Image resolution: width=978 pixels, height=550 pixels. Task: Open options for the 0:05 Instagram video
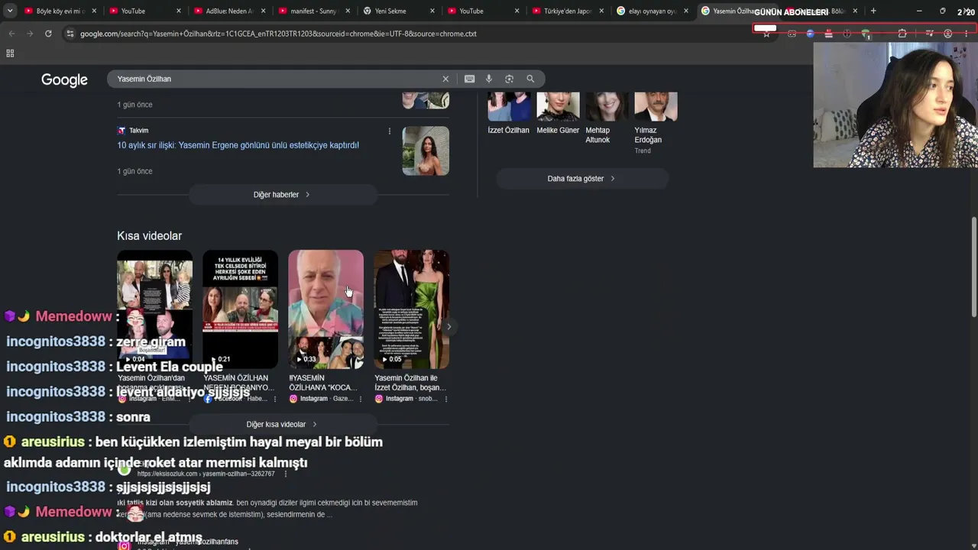[x=446, y=399]
